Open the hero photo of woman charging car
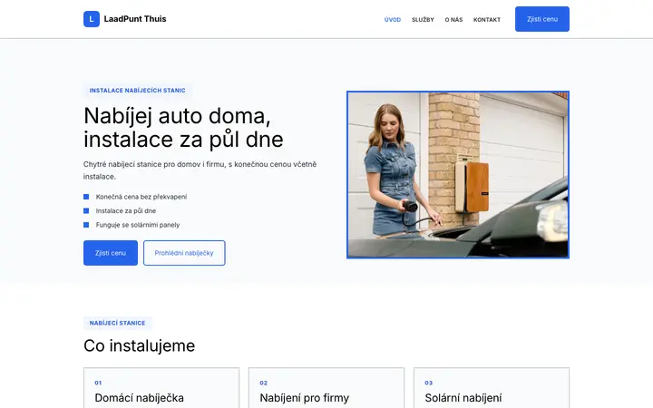This screenshot has width=653, height=408. pyautogui.click(x=458, y=175)
